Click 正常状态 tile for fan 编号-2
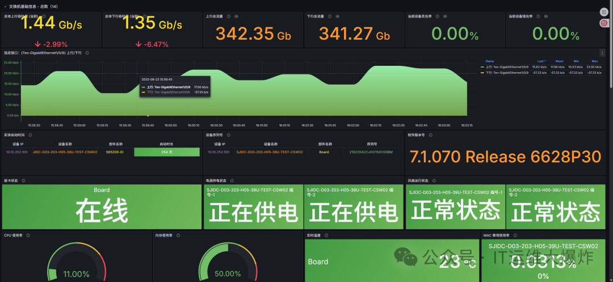Image resolution: width=613 pixels, height=282 pixels. [556, 207]
